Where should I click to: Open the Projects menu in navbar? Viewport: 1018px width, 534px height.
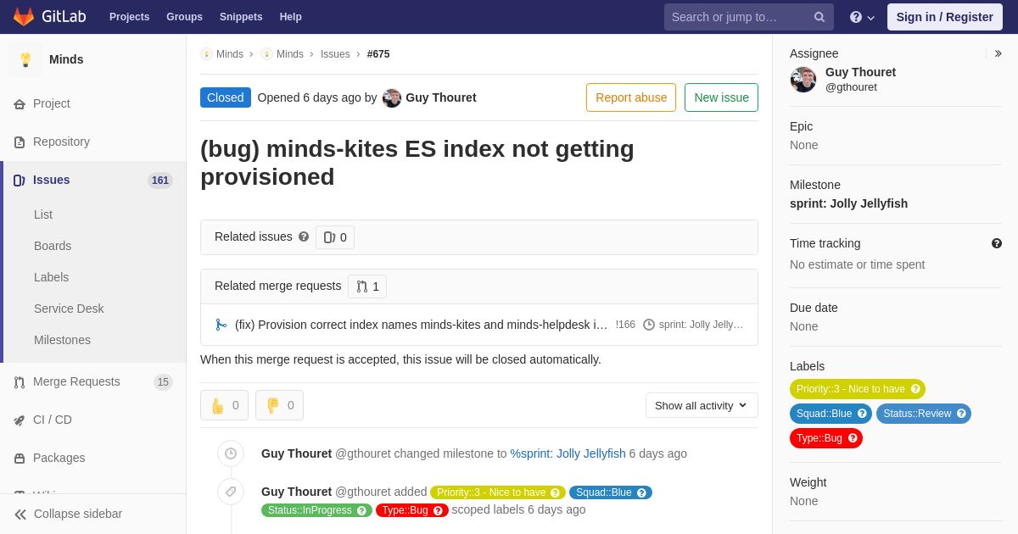[x=130, y=17]
